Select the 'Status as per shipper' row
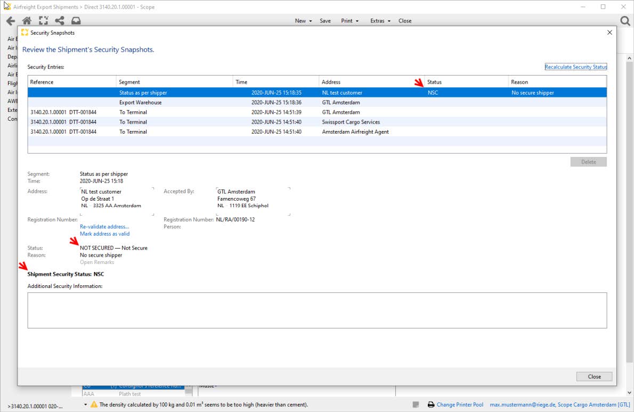This screenshot has height=412, width=634. click(x=317, y=93)
